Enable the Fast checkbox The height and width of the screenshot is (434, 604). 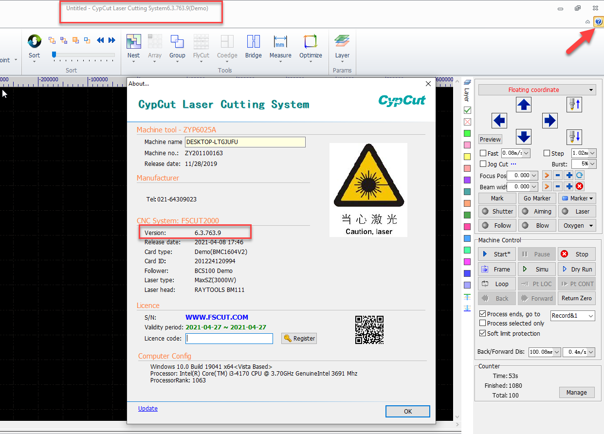[x=483, y=153]
